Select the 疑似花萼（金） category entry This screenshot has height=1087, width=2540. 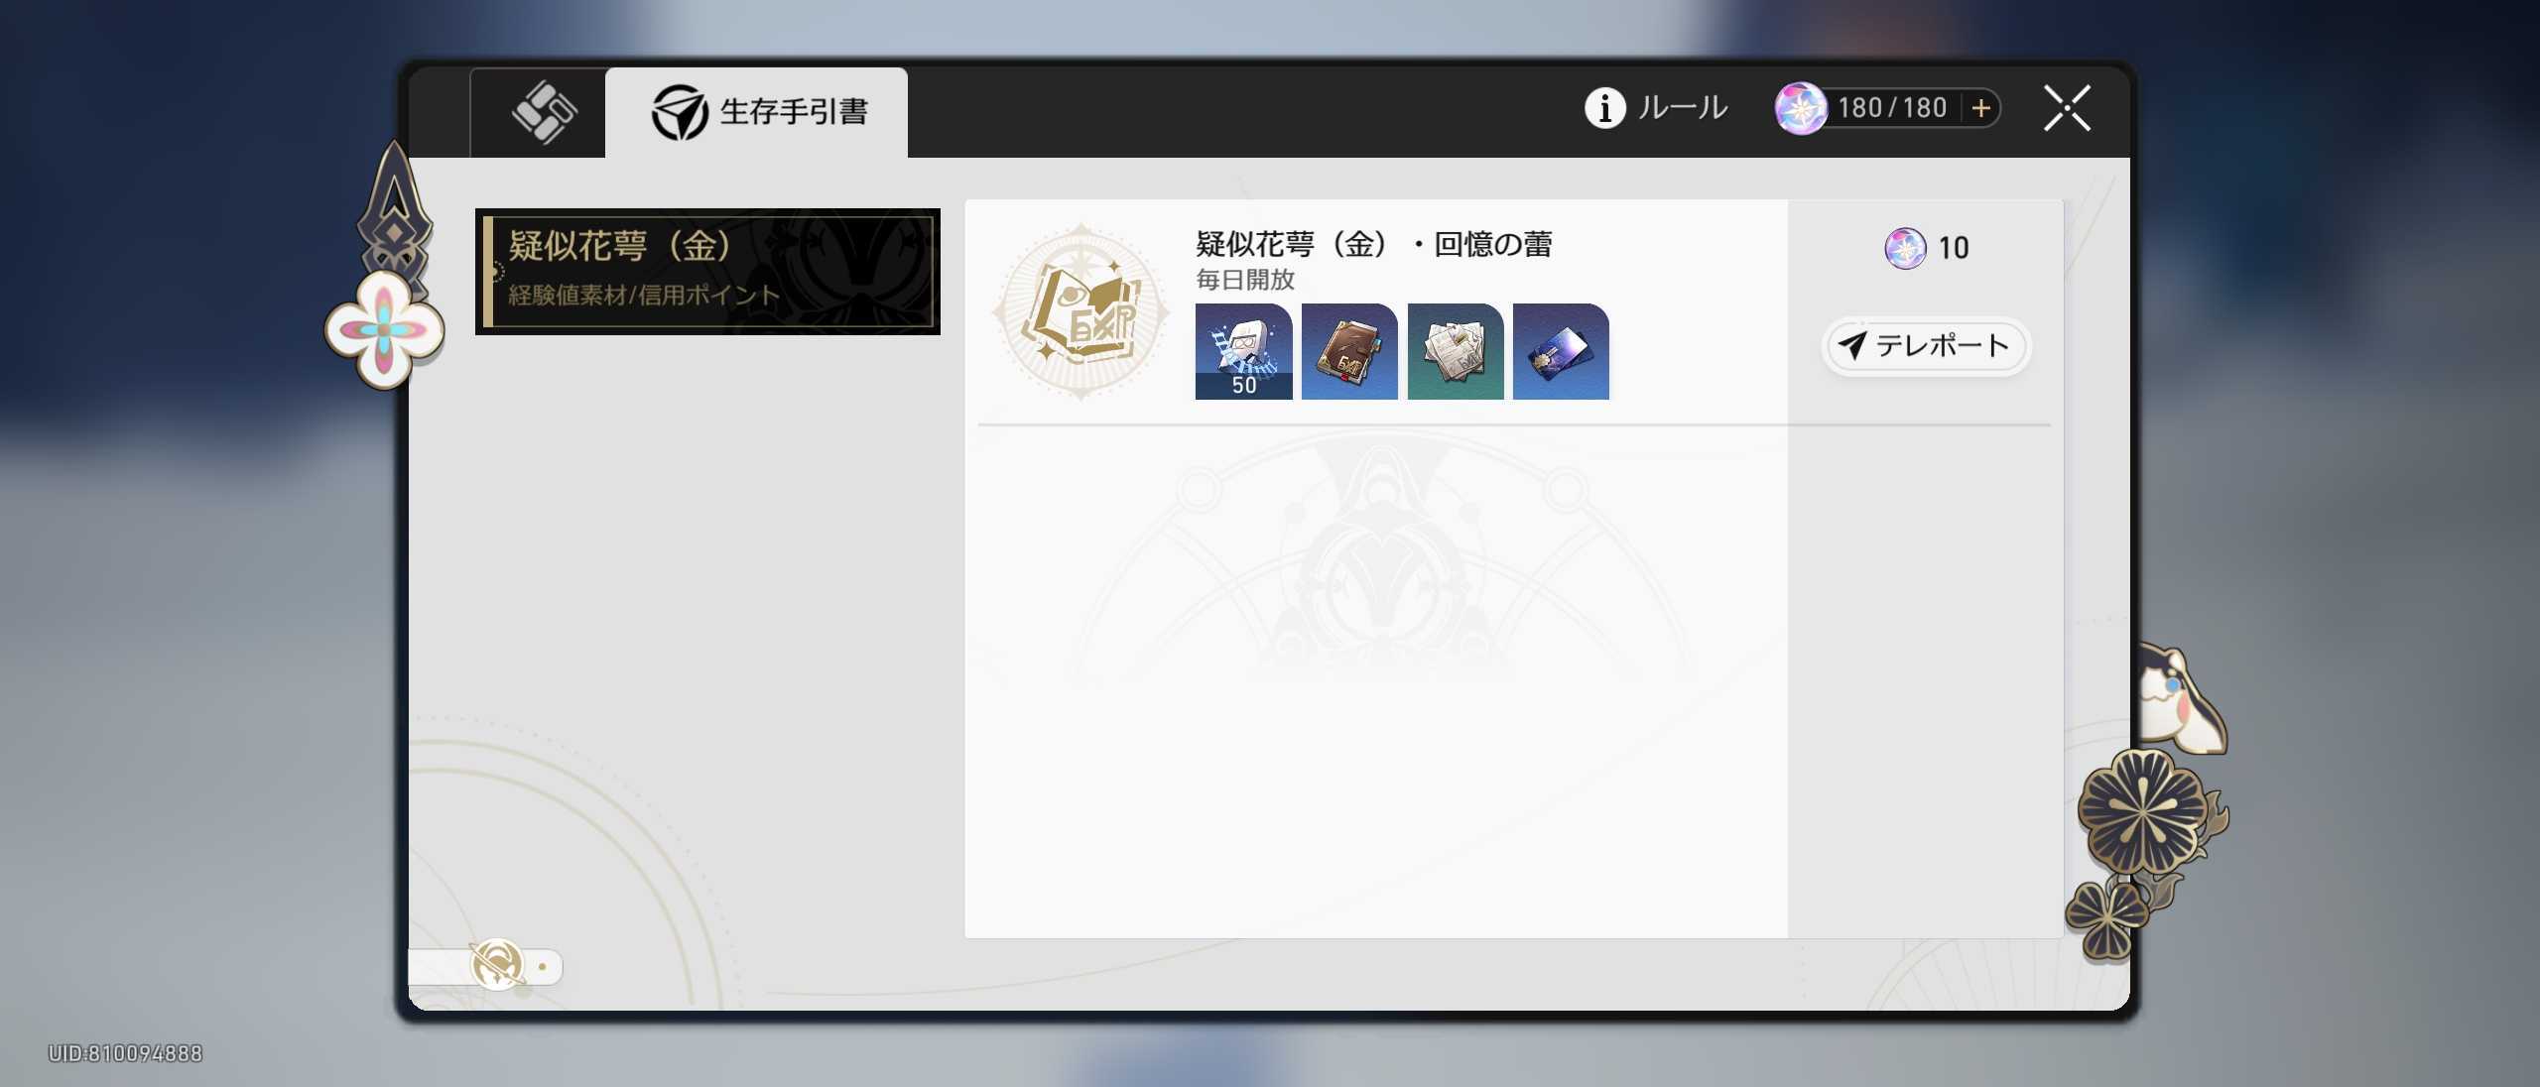[x=707, y=271]
